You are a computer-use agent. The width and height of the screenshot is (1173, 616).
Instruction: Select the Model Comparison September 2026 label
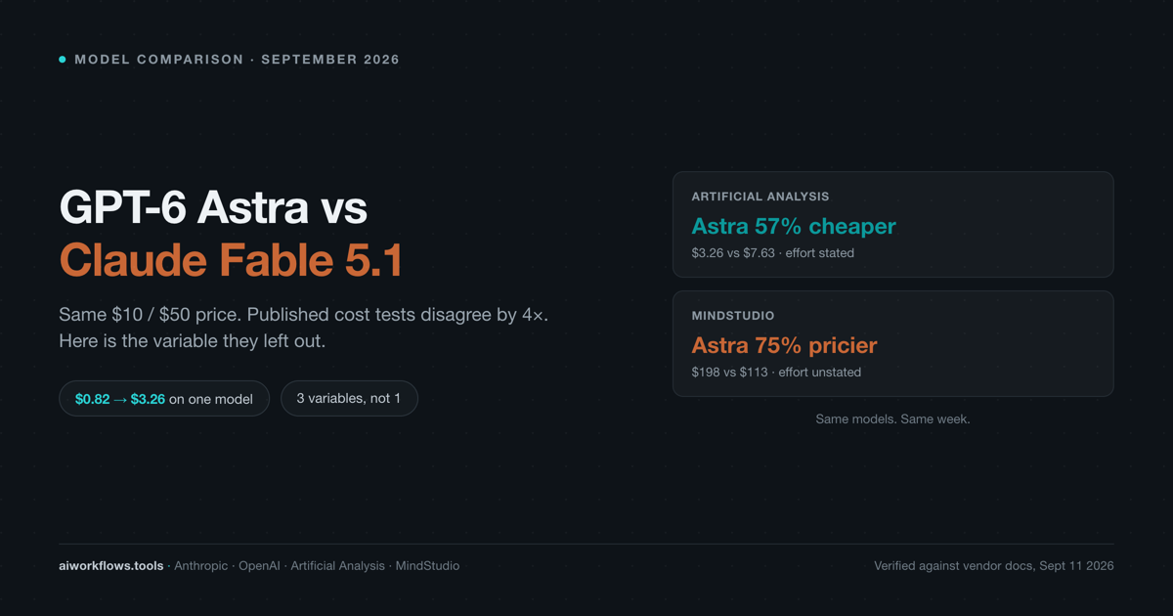237,60
